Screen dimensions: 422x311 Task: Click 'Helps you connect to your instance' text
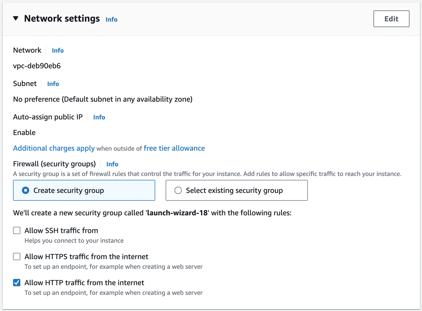pos(74,241)
